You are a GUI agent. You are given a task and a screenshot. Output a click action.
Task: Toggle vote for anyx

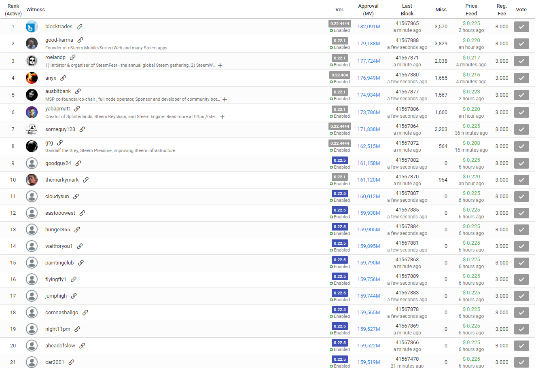coord(521,78)
